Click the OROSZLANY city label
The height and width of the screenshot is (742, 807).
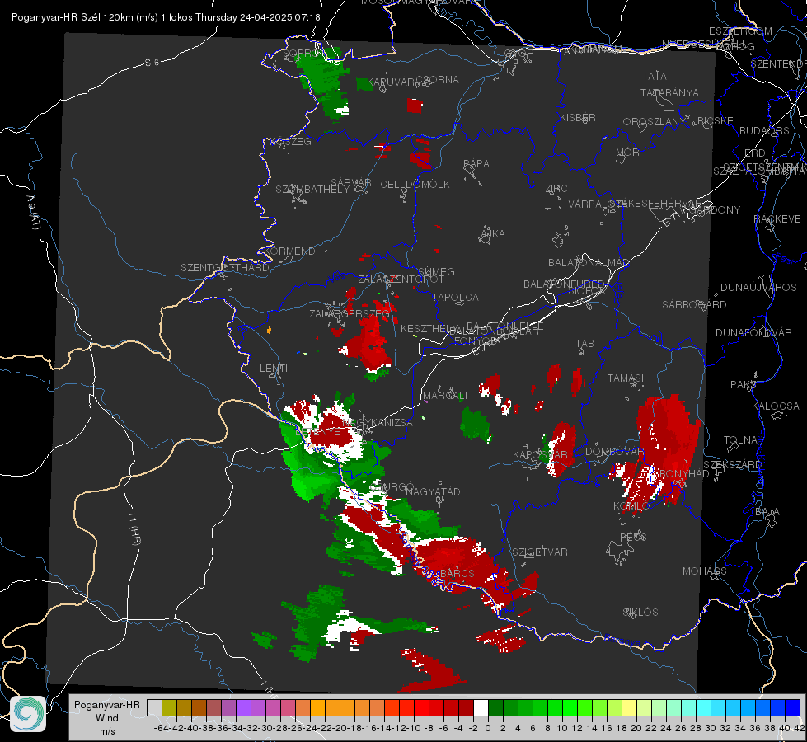655,121
